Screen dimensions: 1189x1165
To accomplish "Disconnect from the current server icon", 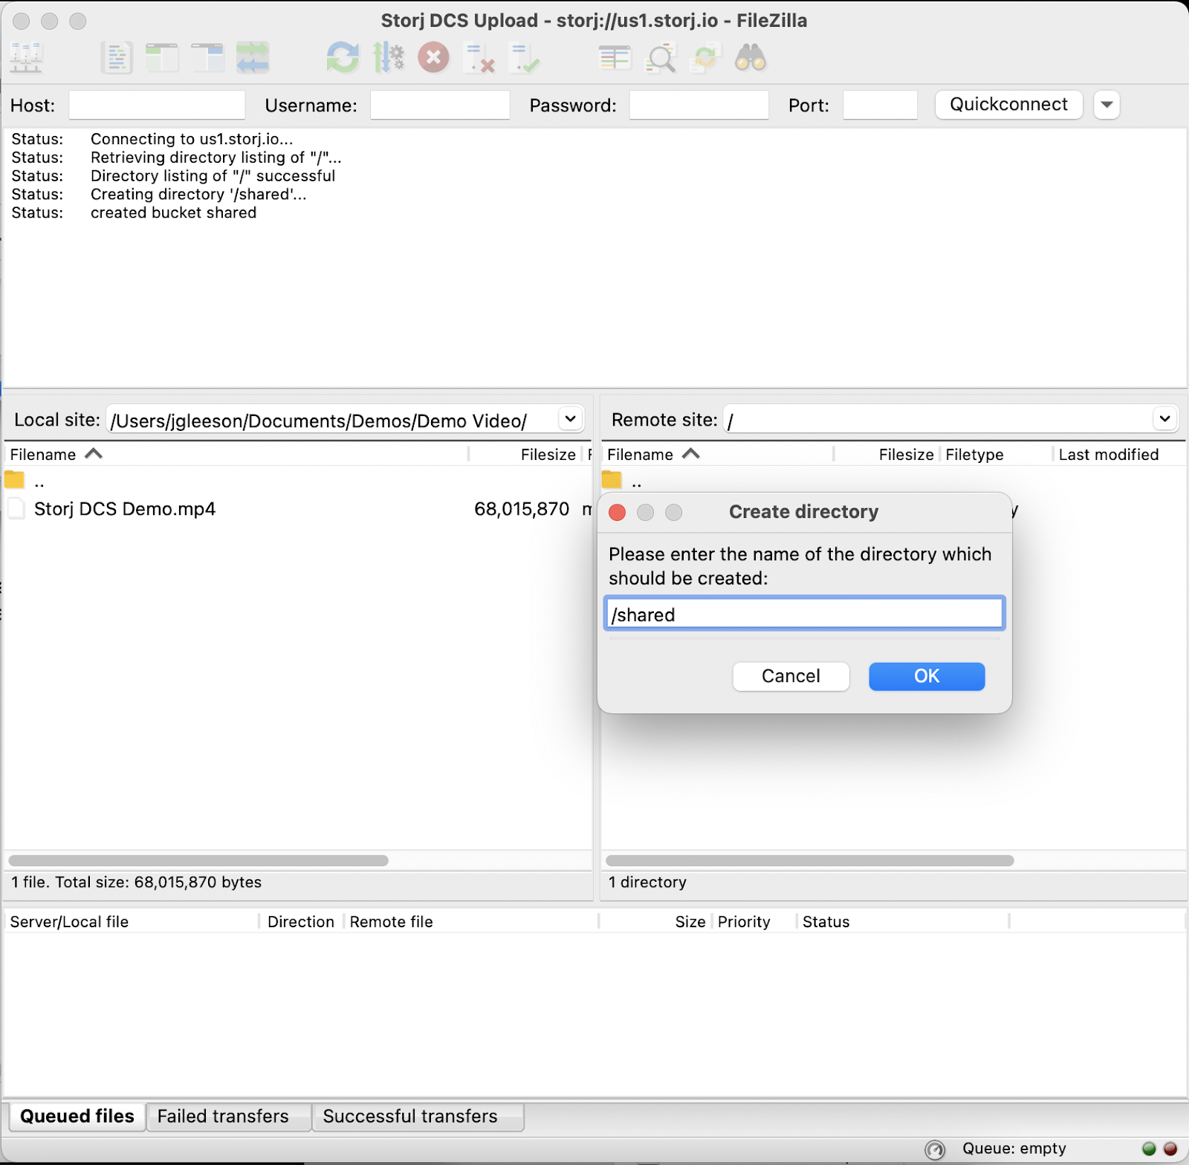I will tap(479, 57).
